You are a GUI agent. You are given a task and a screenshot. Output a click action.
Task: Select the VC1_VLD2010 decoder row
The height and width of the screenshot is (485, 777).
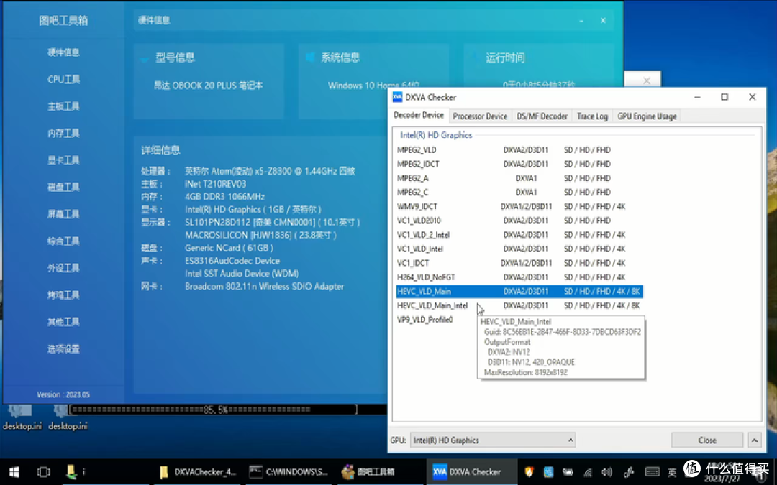[x=519, y=221]
